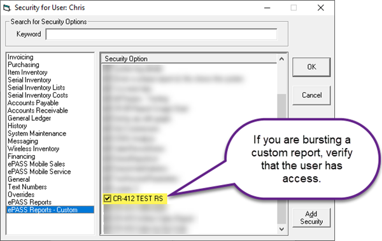Click the Security Option column header
This screenshot has height=241, width=382.
coord(189,59)
